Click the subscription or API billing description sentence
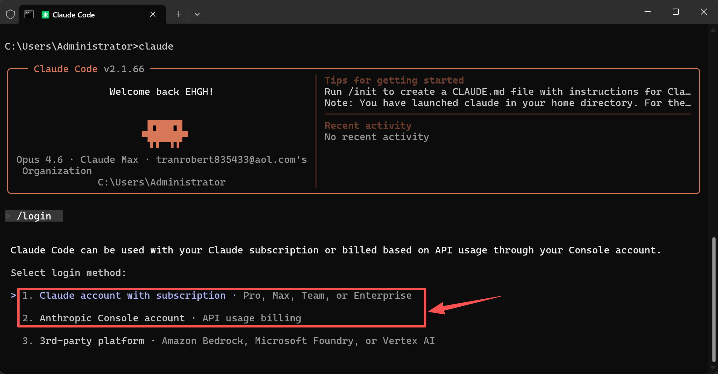 point(336,250)
